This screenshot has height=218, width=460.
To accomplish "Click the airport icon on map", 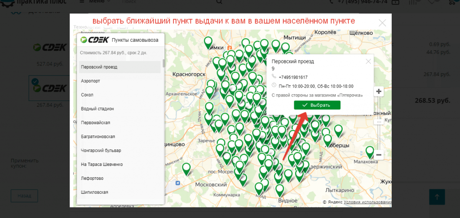I will (177, 183).
